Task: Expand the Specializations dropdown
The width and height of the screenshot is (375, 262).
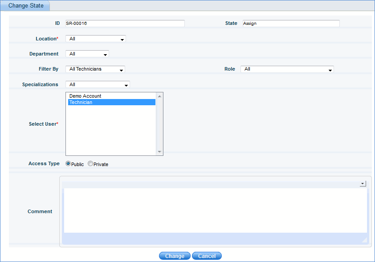Action: [x=126, y=84]
